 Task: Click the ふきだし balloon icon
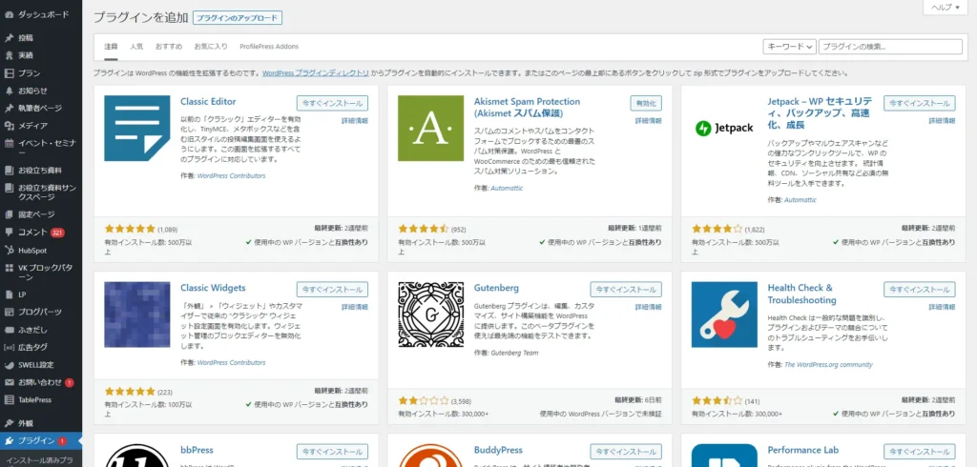[x=9, y=330]
